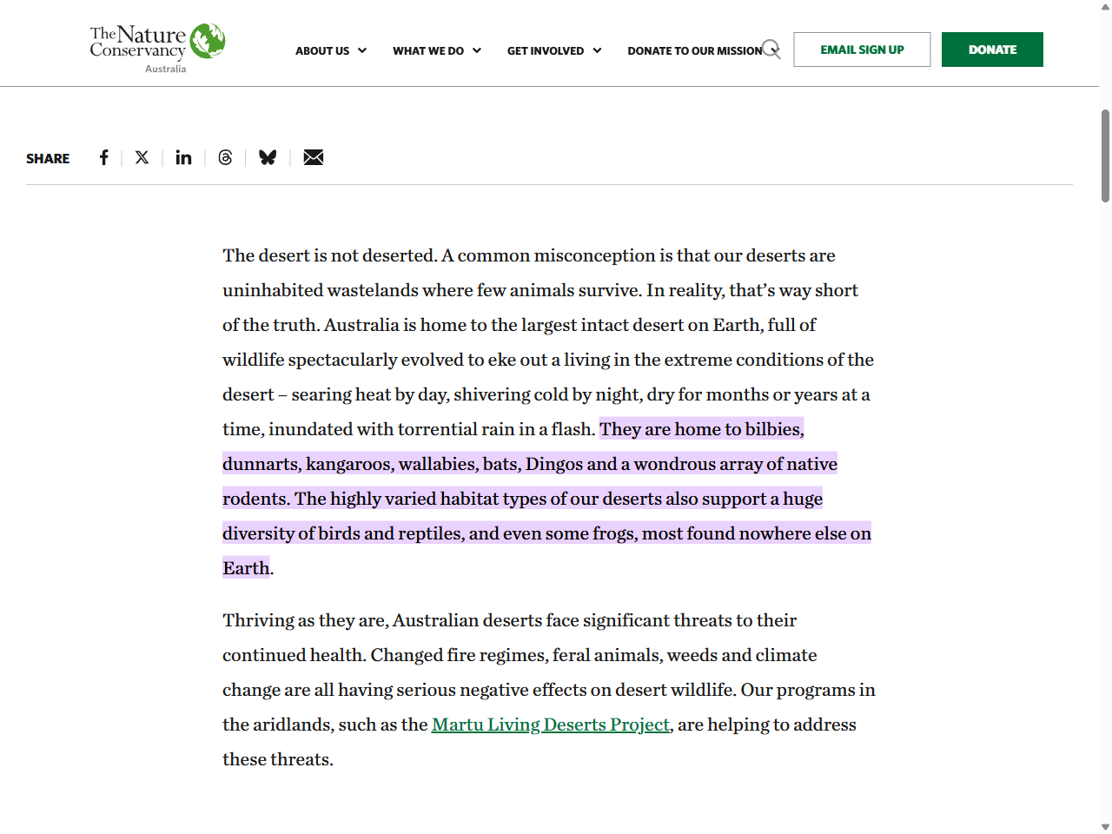Share the article on X
Image resolution: width=1112 pixels, height=834 pixels.
[142, 157]
